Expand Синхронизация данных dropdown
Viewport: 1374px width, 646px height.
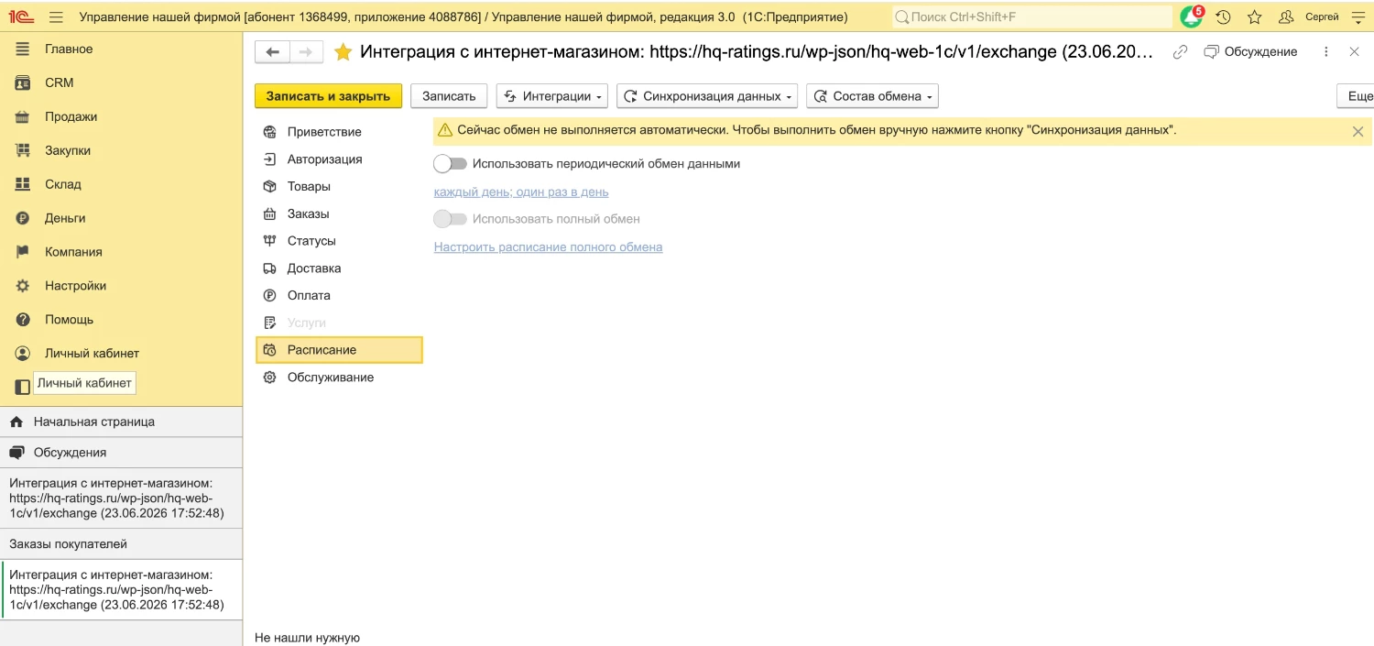coord(707,96)
